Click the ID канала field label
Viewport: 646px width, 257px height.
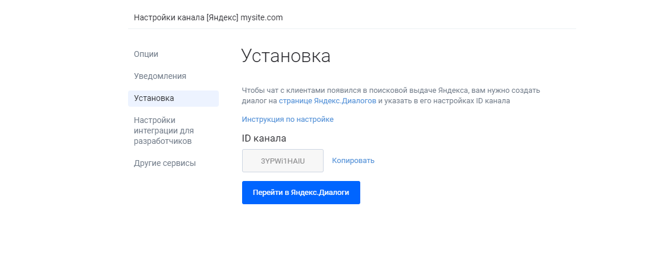coord(264,139)
